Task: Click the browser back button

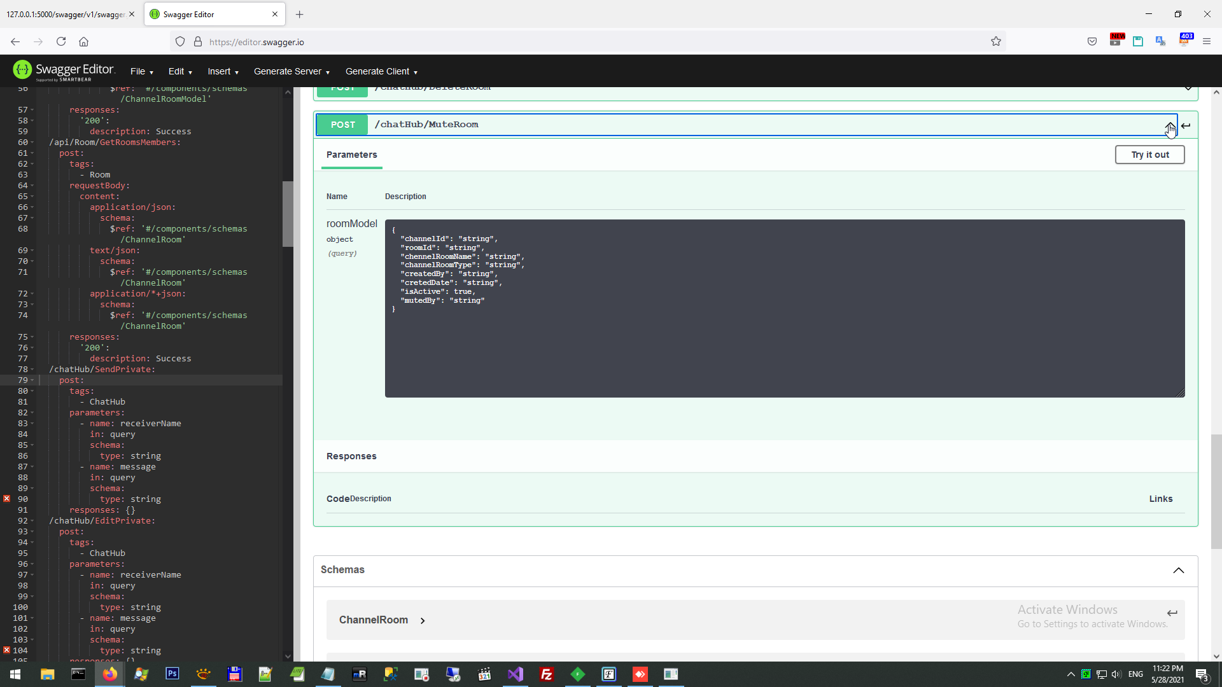Action: coord(15,41)
